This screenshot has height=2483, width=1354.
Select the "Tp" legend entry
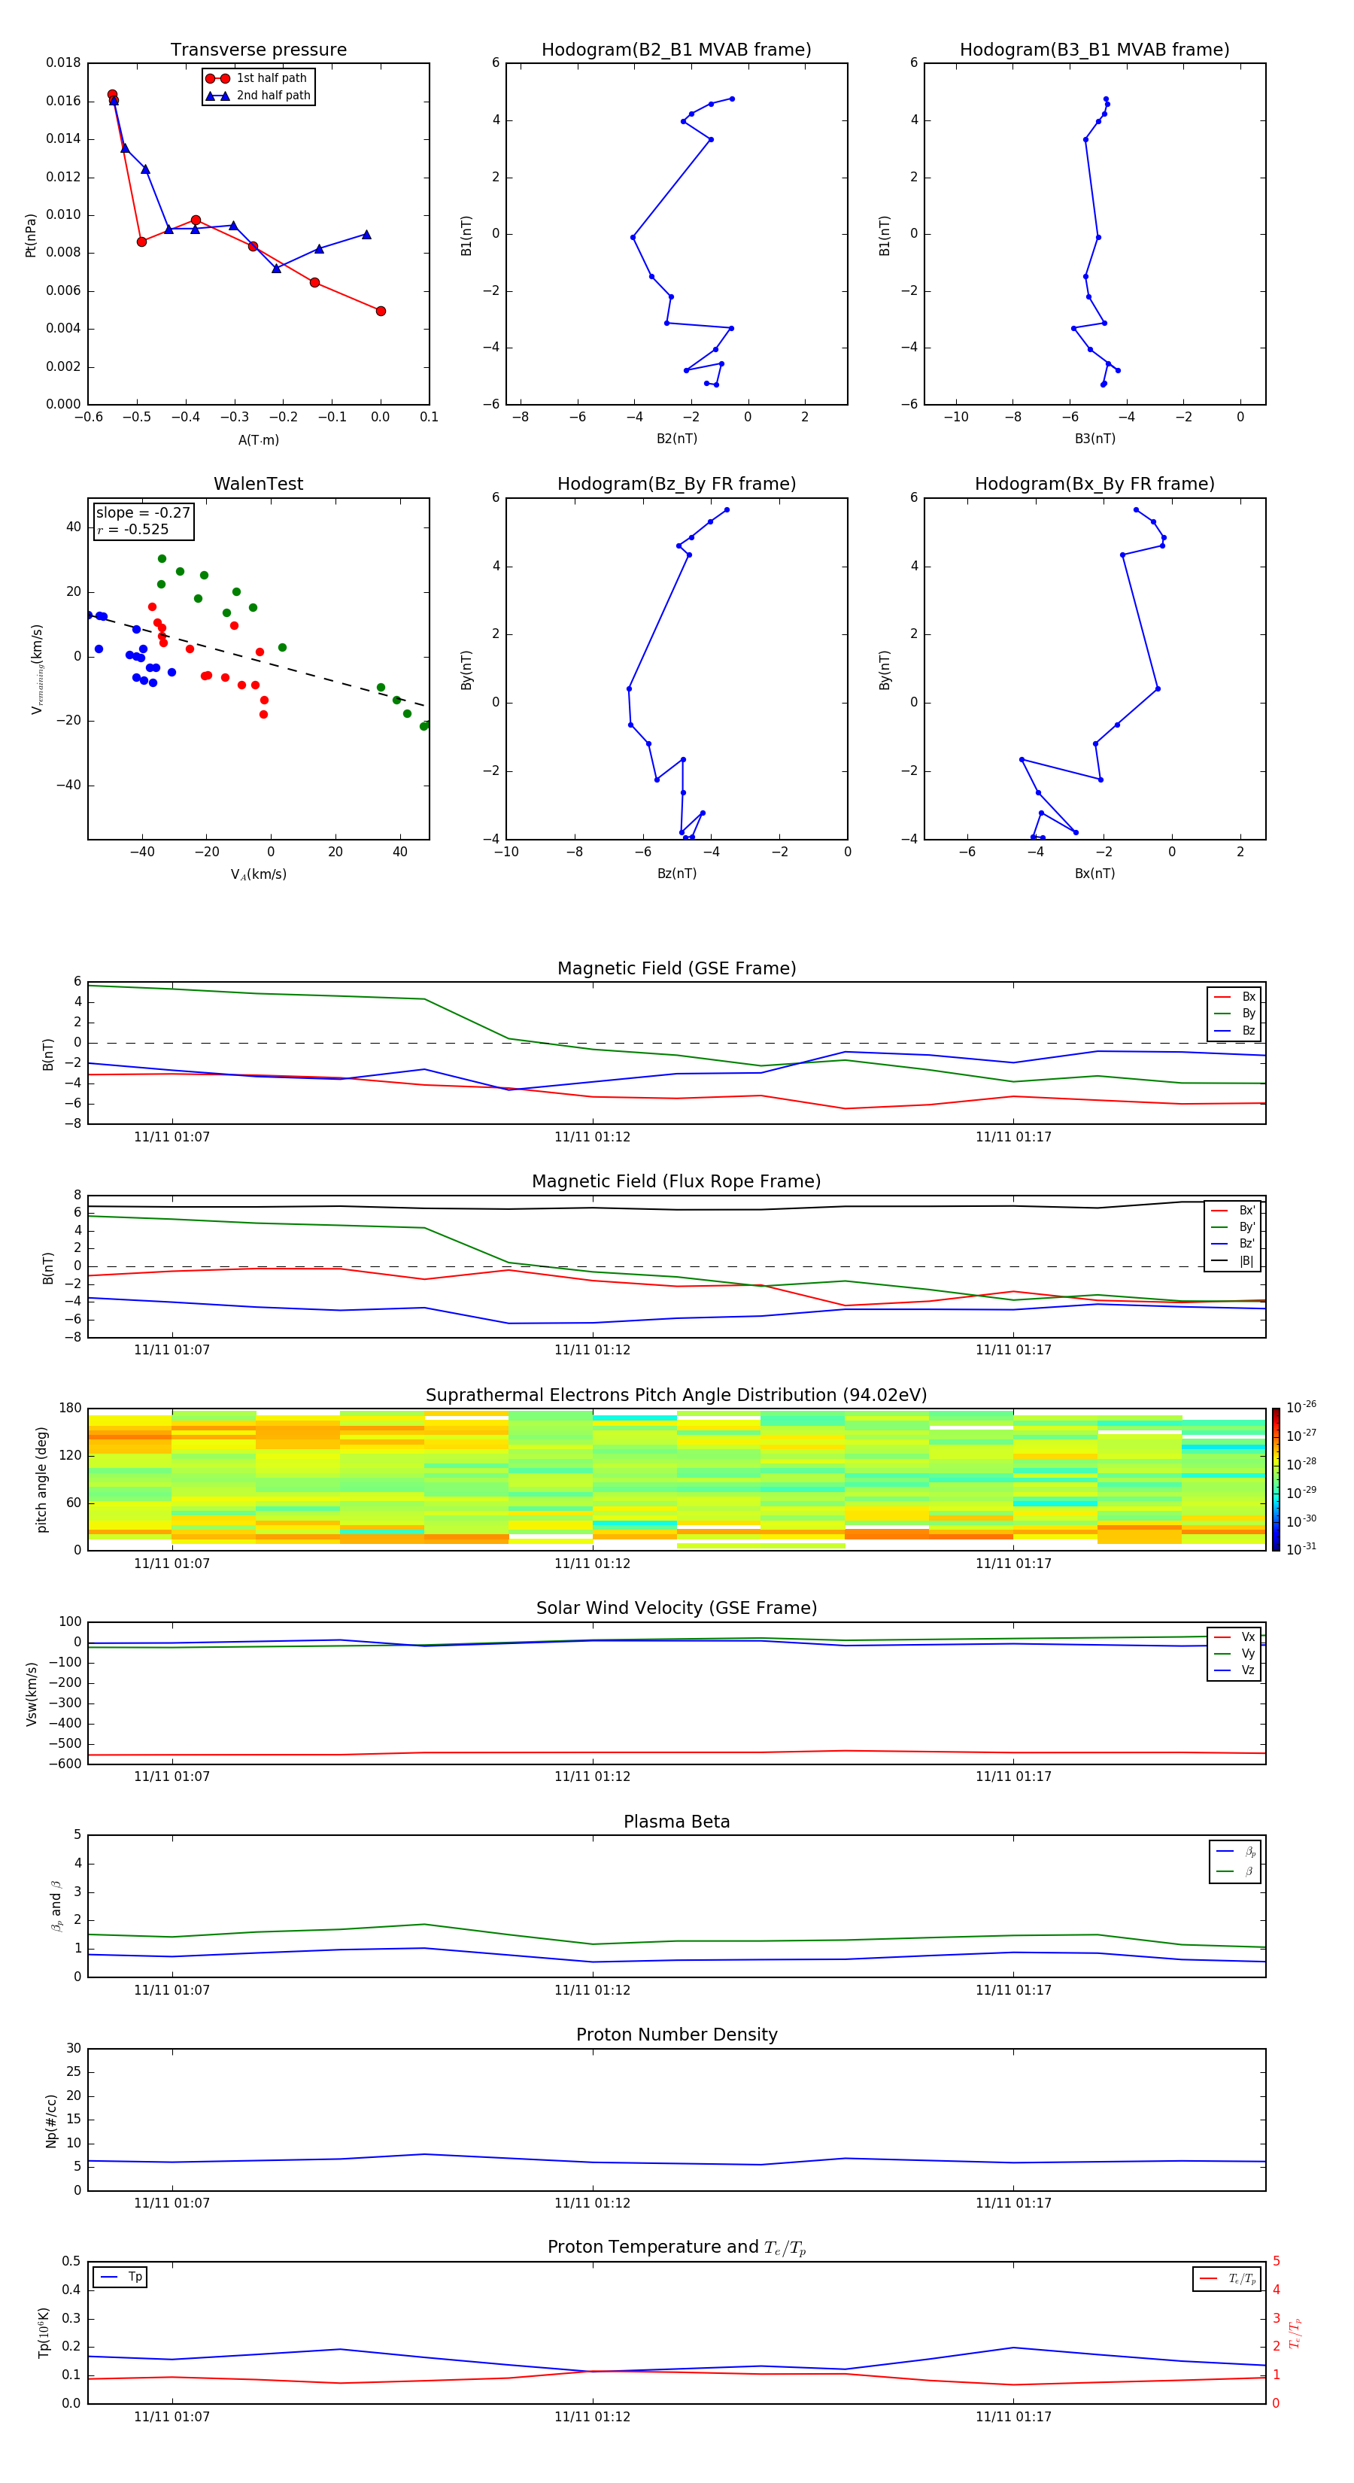[120, 2278]
